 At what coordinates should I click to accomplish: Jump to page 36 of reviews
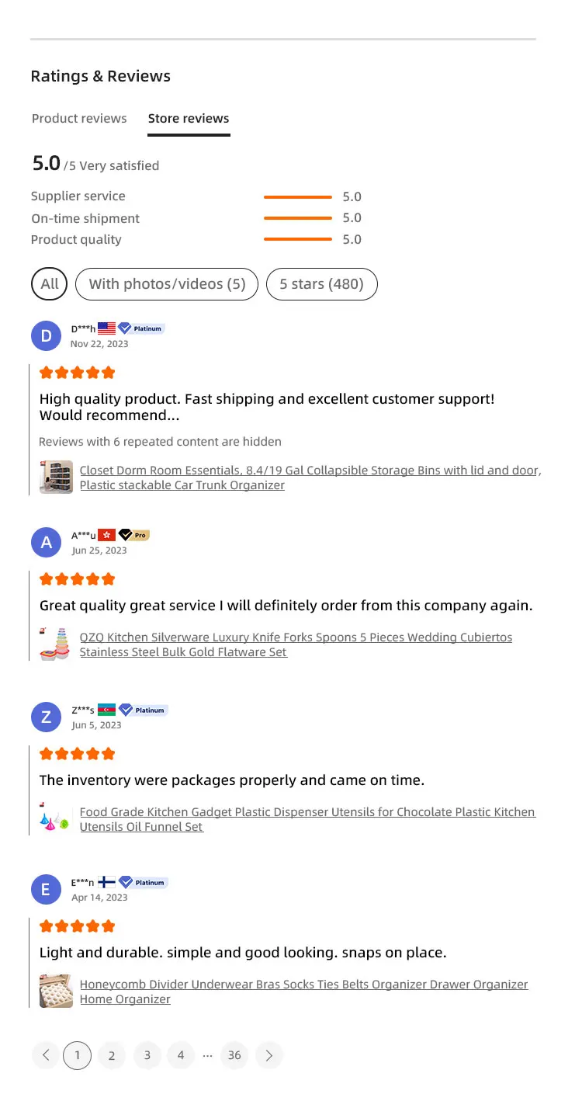tap(234, 1055)
